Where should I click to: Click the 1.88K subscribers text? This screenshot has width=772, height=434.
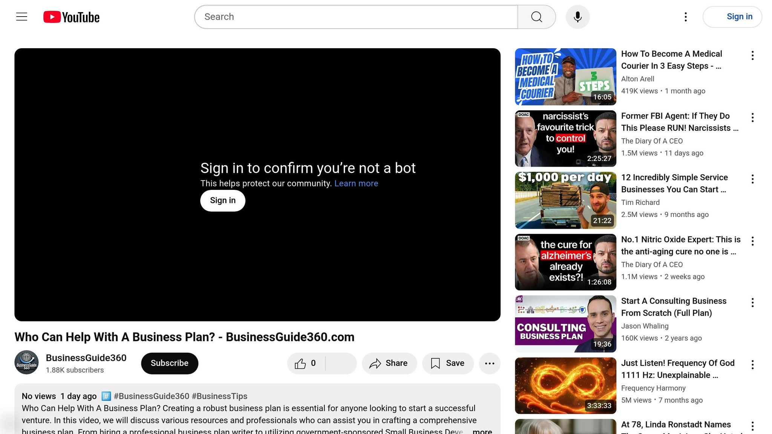tap(75, 370)
